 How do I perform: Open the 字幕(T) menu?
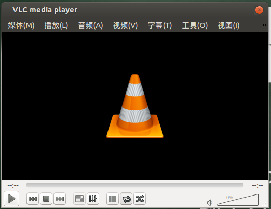point(160,25)
